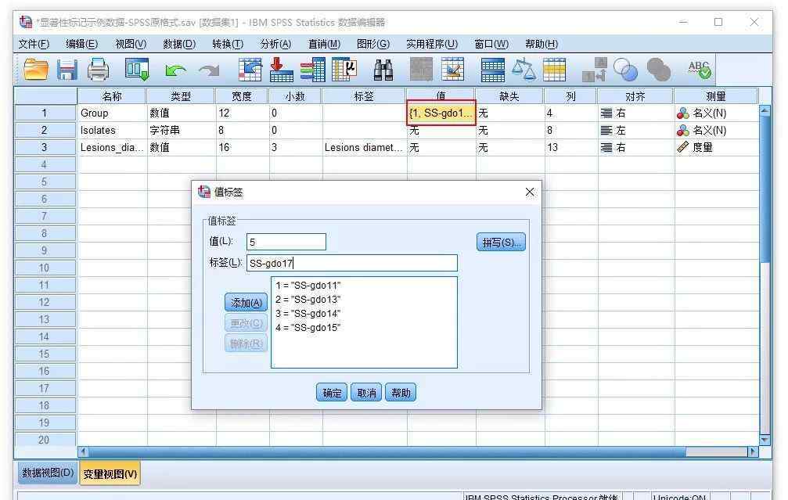Image resolution: width=788 pixels, height=500 pixels.
Task: Open a data document with the folder icon
Action: click(36, 70)
